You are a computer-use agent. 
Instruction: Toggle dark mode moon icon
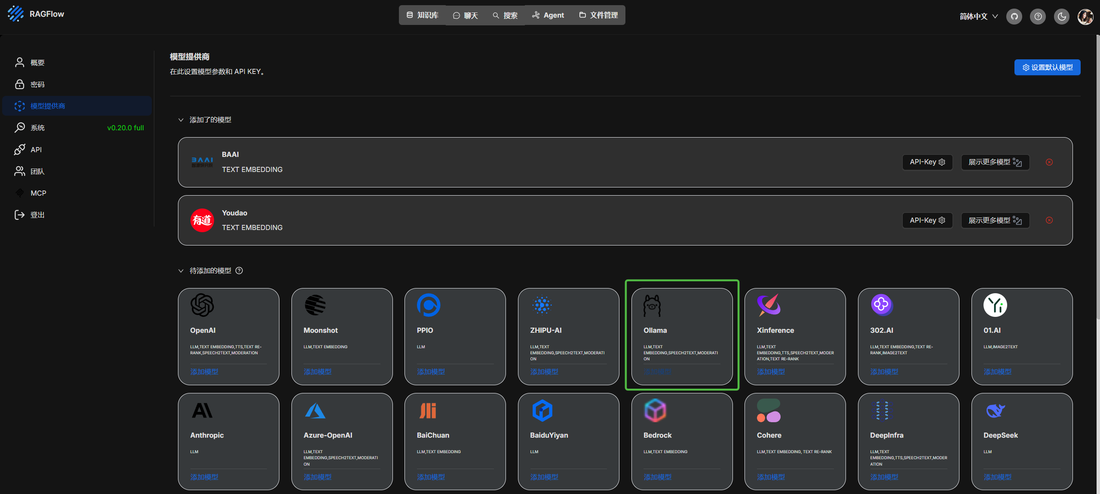point(1062,17)
